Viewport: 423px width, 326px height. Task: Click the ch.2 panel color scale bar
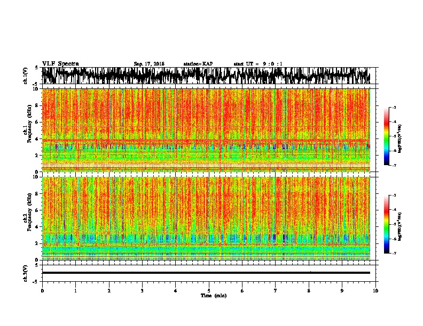click(386, 224)
